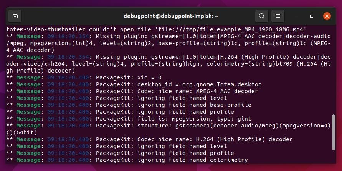Click the terminal scrollbar handle
The height and width of the screenshot is (171, 342).
pyautogui.click(x=333, y=132)
